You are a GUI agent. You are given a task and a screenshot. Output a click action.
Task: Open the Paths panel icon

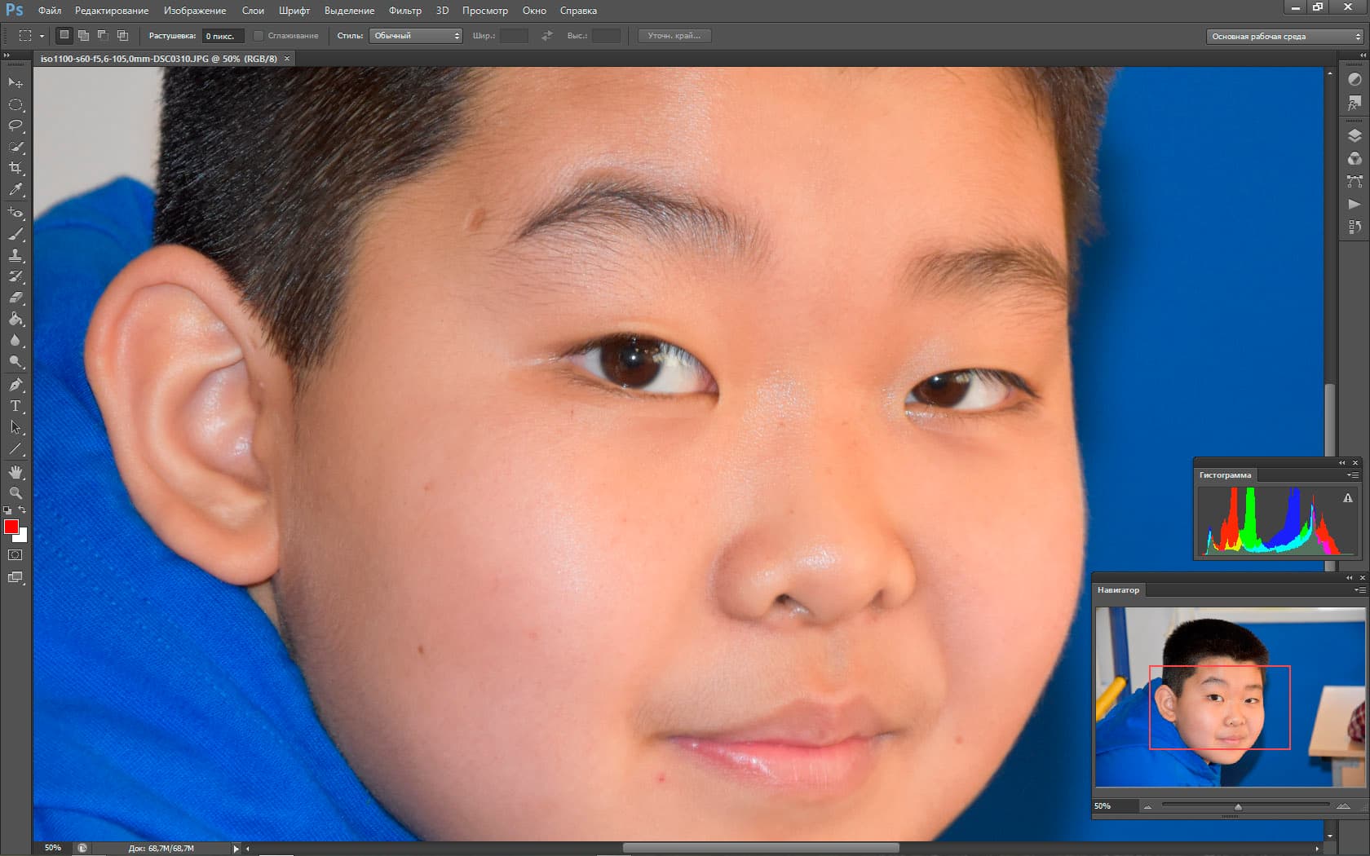click(1355, 181)
